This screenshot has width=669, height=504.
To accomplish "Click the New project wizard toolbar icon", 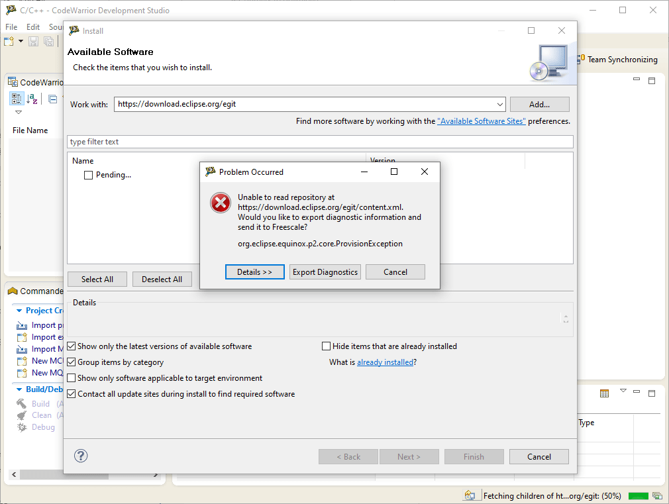I will pos(9,42).
